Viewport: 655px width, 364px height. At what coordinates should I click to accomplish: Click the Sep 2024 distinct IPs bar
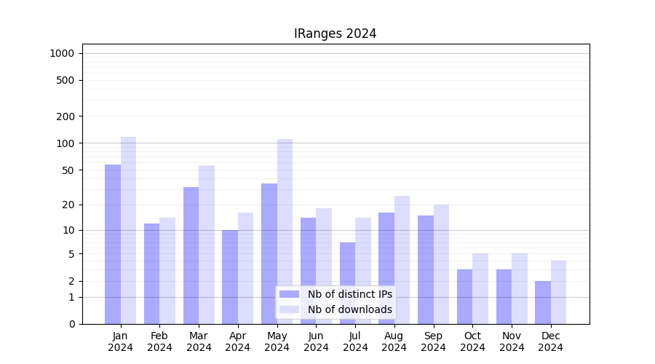tap(426, 269)
